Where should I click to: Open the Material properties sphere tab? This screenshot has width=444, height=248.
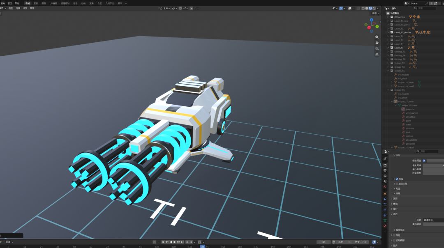click(385, 226)
